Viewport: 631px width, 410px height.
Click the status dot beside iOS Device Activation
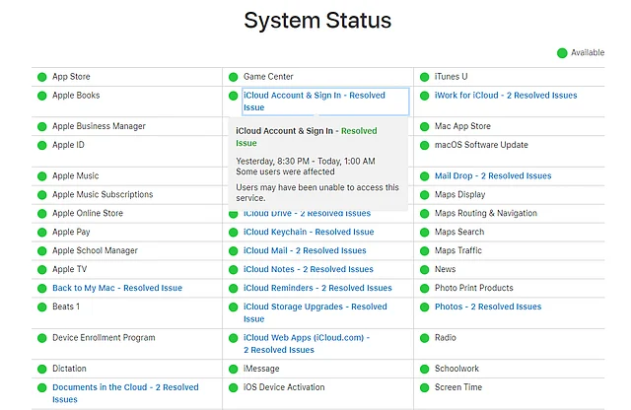(233, 388)
